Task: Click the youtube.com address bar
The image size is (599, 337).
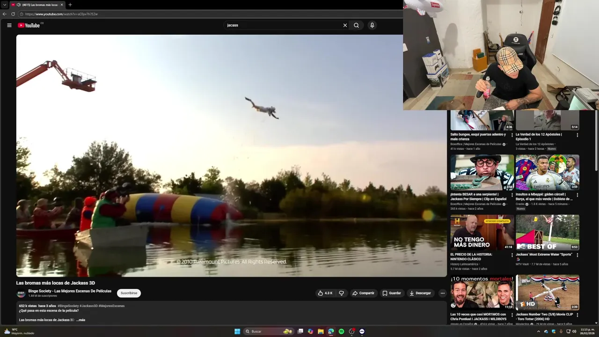Action: [x=211, y=14]
